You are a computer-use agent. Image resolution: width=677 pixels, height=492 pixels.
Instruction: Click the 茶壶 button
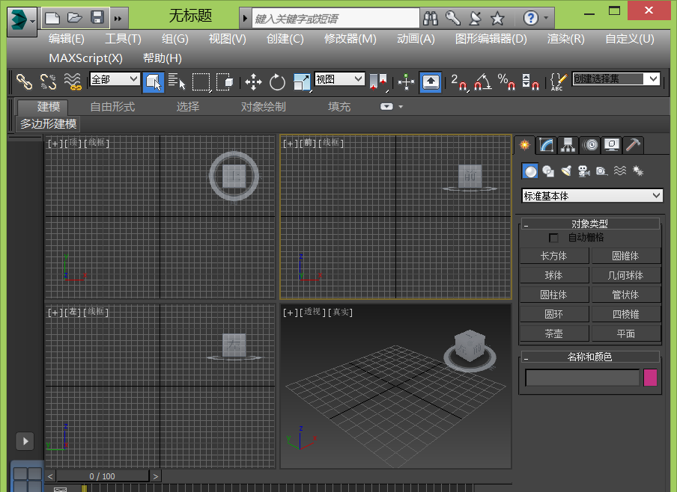click(554, 333)
